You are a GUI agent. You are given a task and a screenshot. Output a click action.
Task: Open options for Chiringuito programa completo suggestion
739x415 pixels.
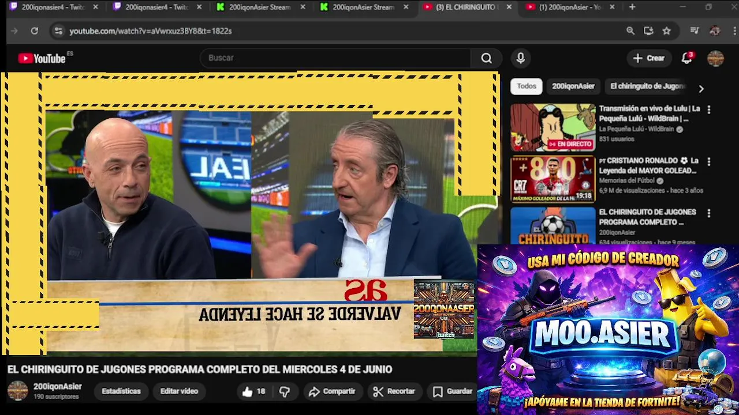click(x=709, y=213)
